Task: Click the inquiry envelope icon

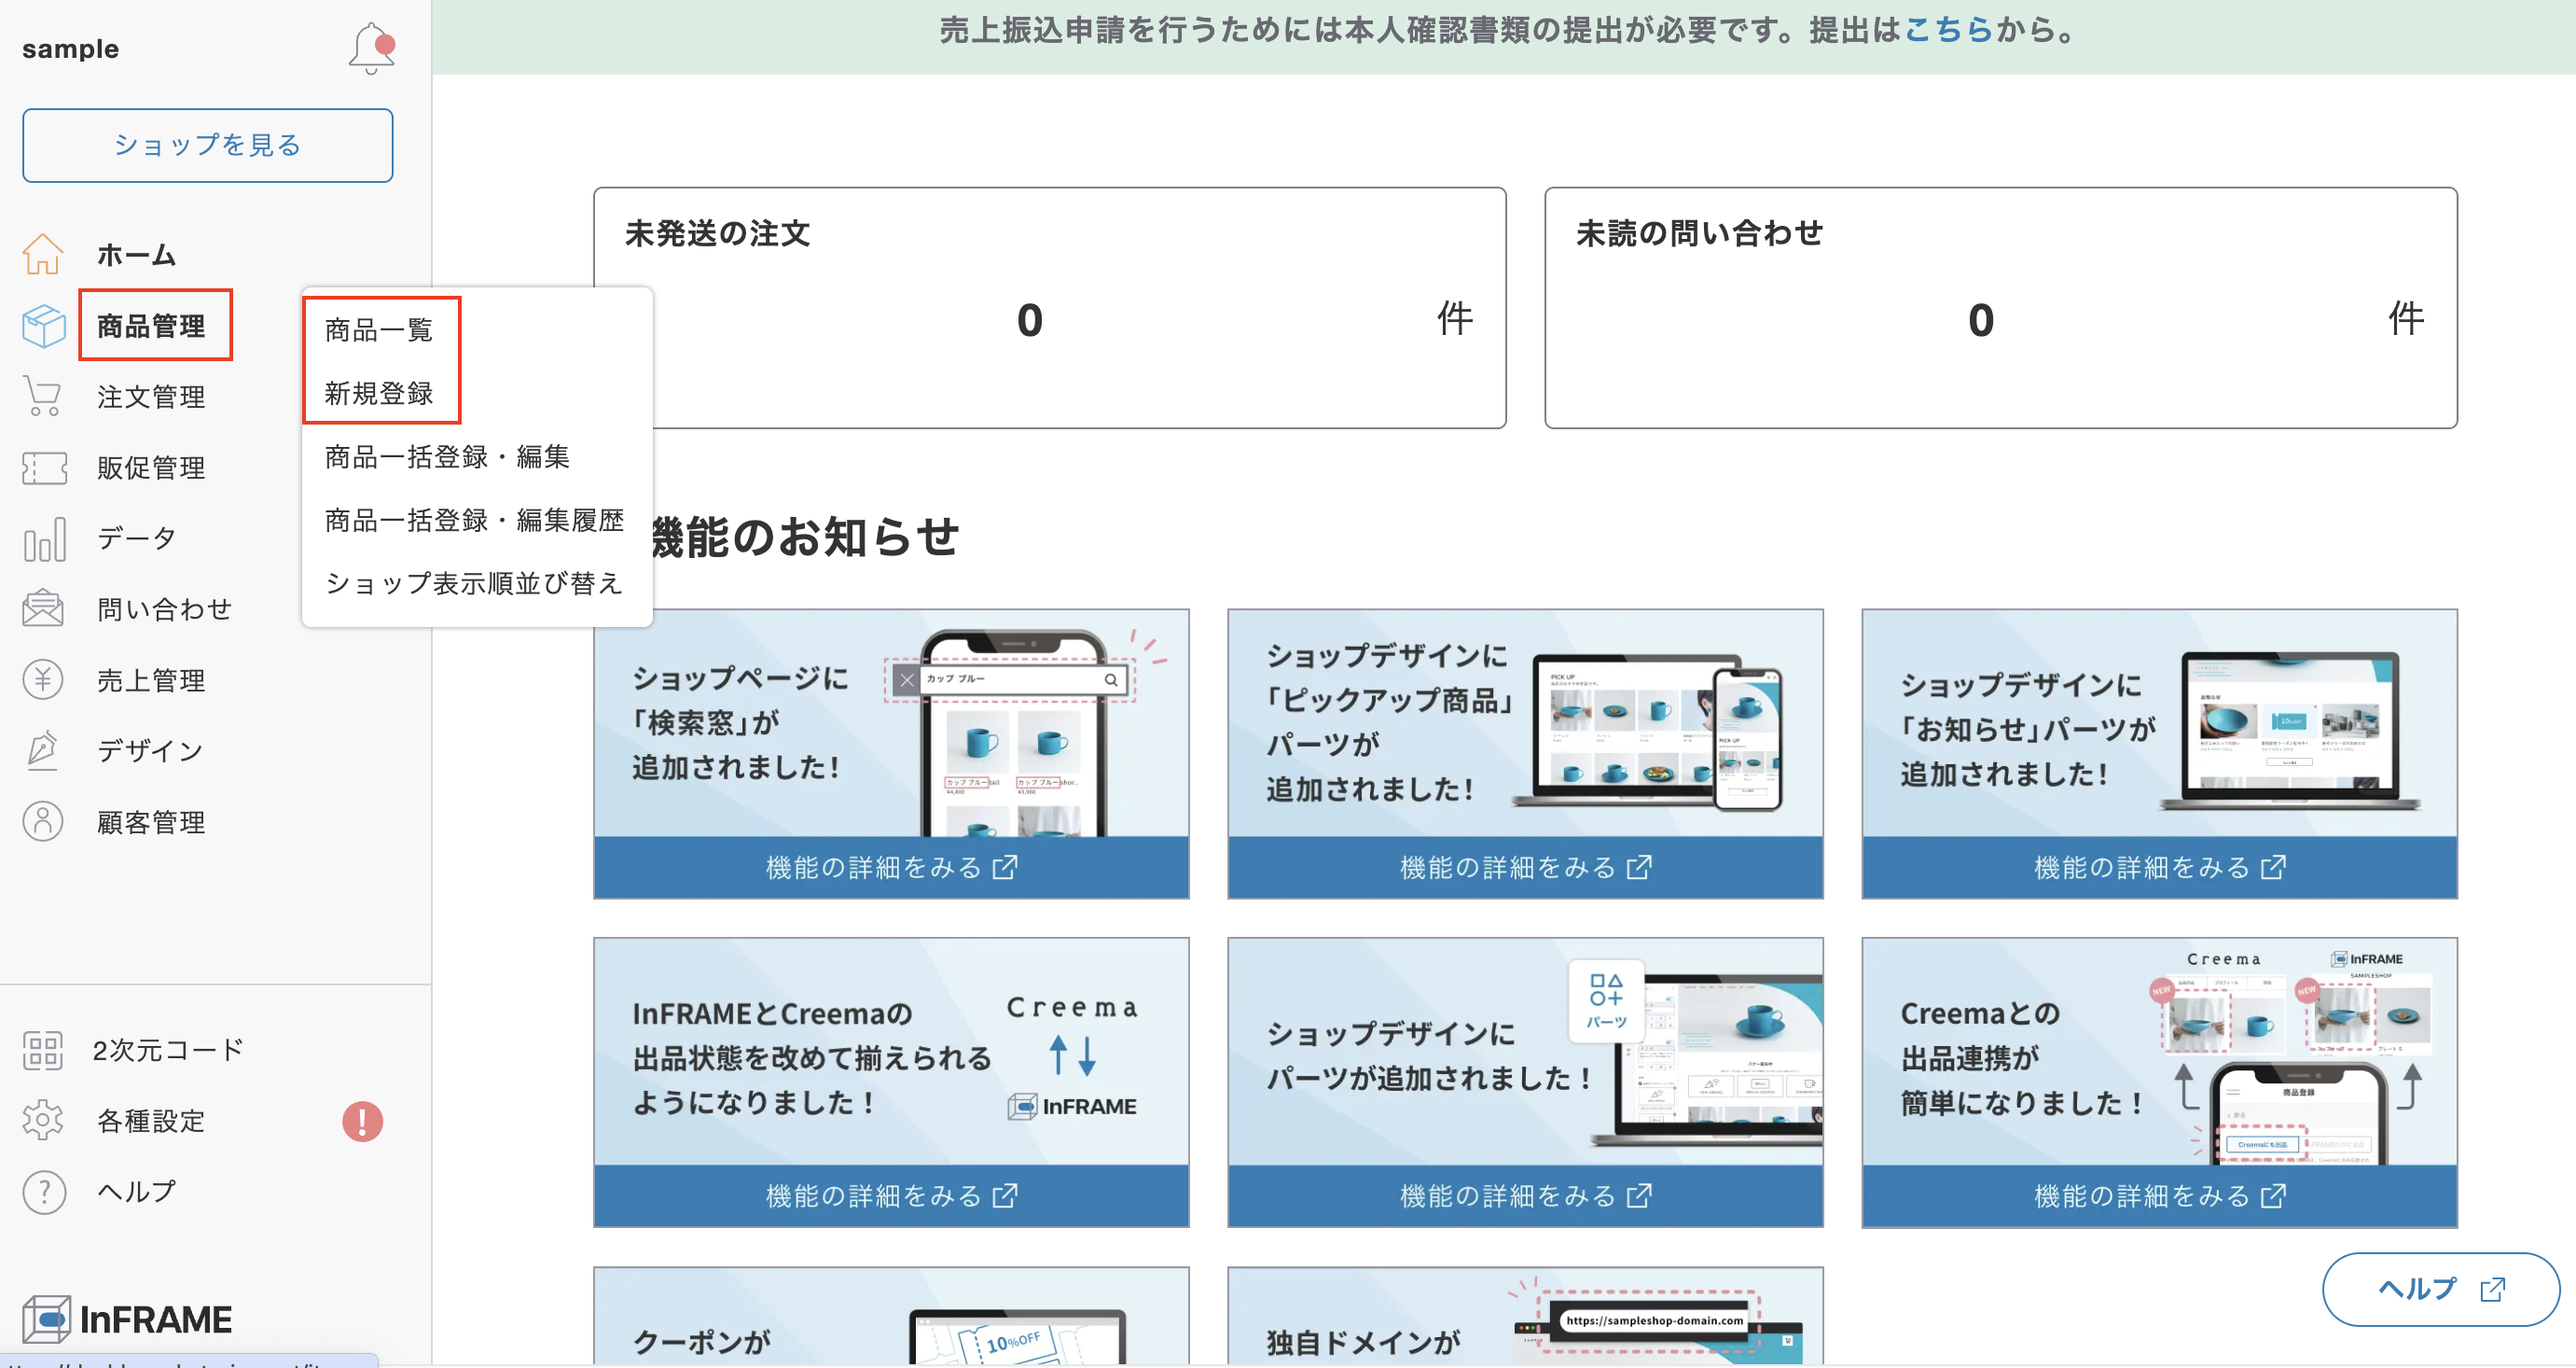Action: point(43,608)
